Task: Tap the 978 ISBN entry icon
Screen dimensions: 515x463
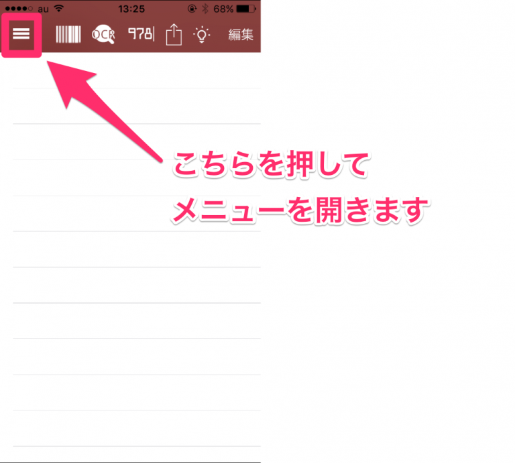Action: (141, 34)
